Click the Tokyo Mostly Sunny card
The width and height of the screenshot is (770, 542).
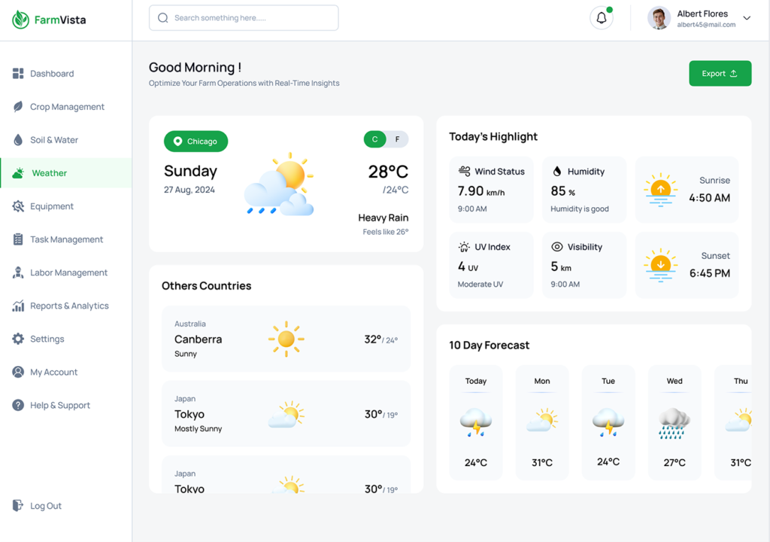[x=286, y=413]
